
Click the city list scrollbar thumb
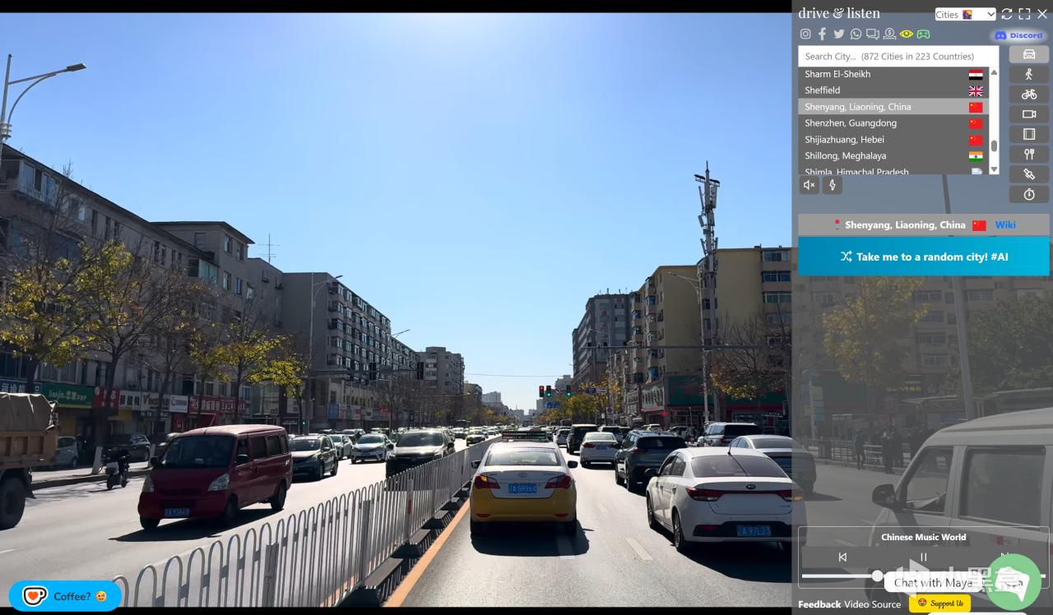coord(994,146)
